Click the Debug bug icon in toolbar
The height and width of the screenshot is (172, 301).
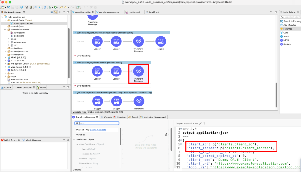[50, 7]
